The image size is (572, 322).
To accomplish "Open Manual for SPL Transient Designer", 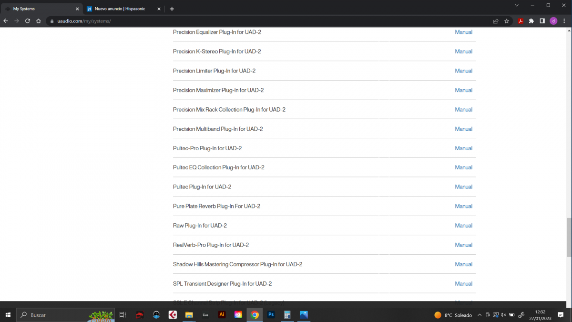I will [x=463, y=284].
